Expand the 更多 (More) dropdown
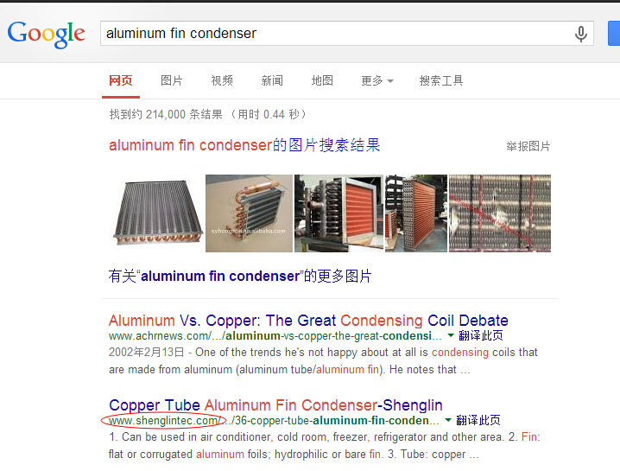This screenshot has height=471, width=620. coord(377,80)
